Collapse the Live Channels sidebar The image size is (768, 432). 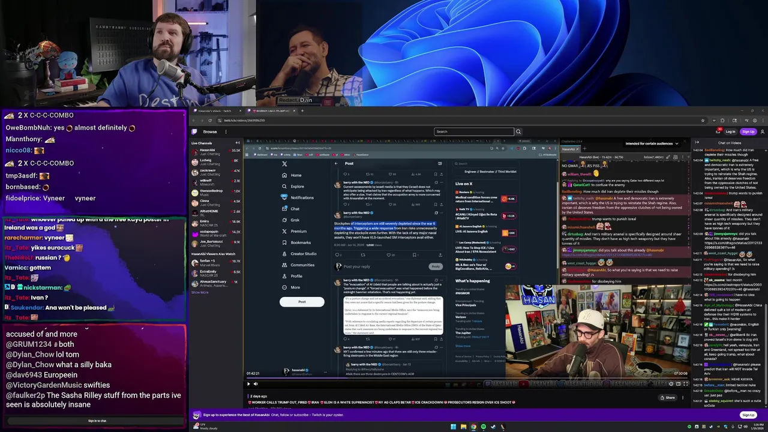[x=238, y=143]
